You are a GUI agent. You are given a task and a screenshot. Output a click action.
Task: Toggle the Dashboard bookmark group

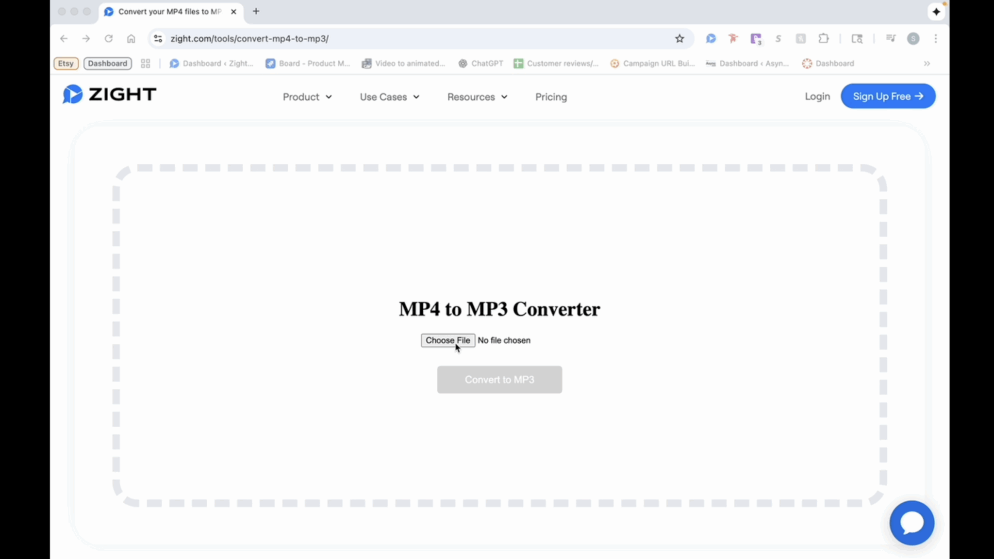(107, 63)
